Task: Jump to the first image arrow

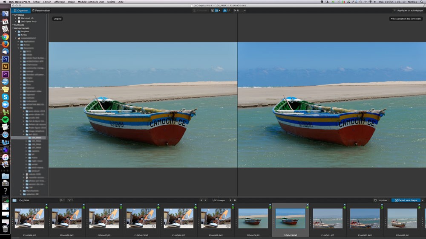Action: coord(201,200)
